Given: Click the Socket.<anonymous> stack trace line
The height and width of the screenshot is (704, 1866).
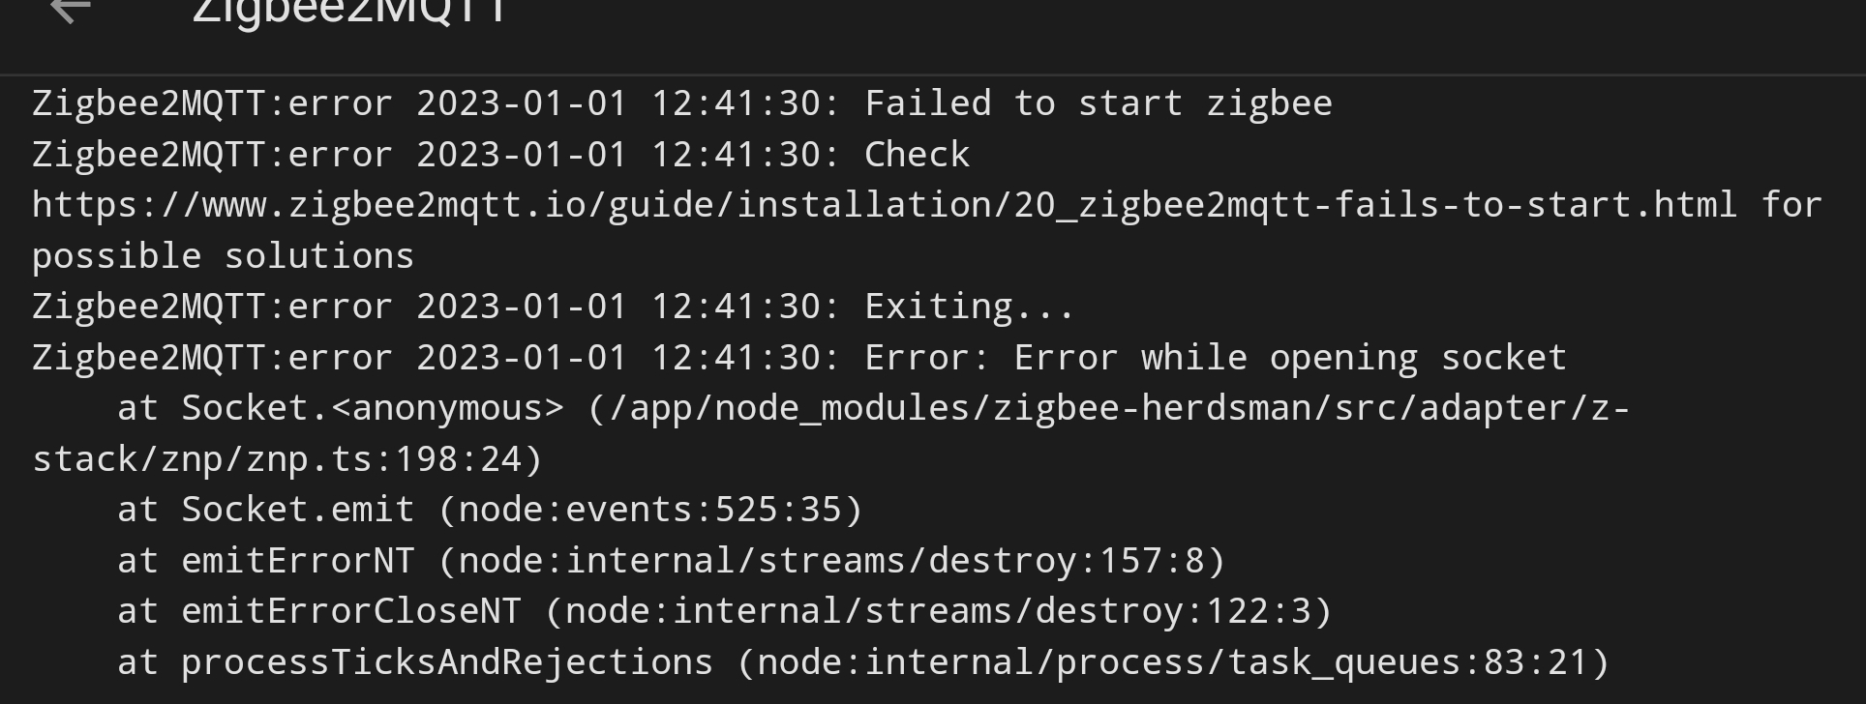Looking at the screenshot, I should pos(874,408).
